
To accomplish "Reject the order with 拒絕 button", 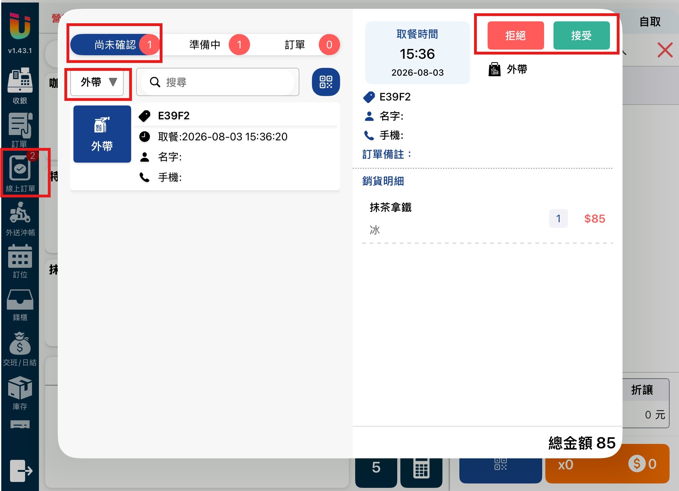I will coord(516,35).
